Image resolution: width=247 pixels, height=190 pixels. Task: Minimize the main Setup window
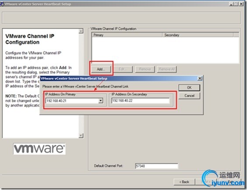(x=231, y=4)
